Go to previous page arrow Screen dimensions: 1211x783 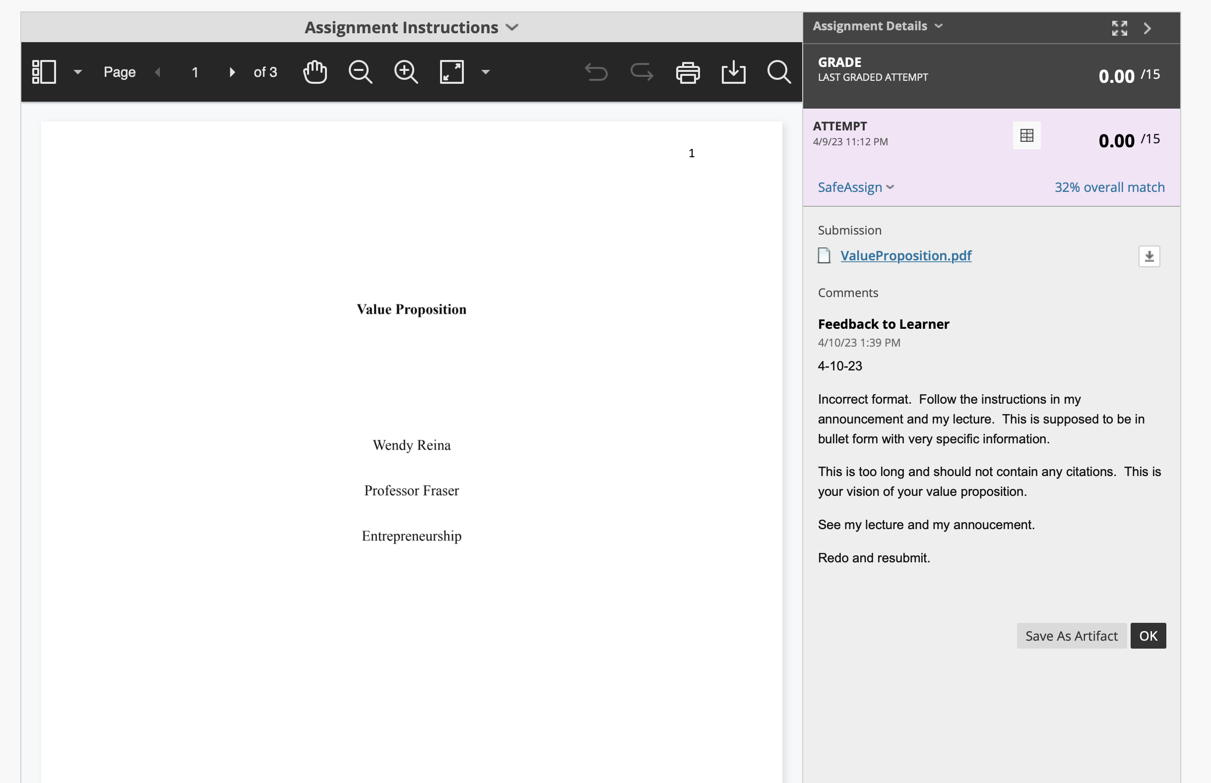(158, 72)
